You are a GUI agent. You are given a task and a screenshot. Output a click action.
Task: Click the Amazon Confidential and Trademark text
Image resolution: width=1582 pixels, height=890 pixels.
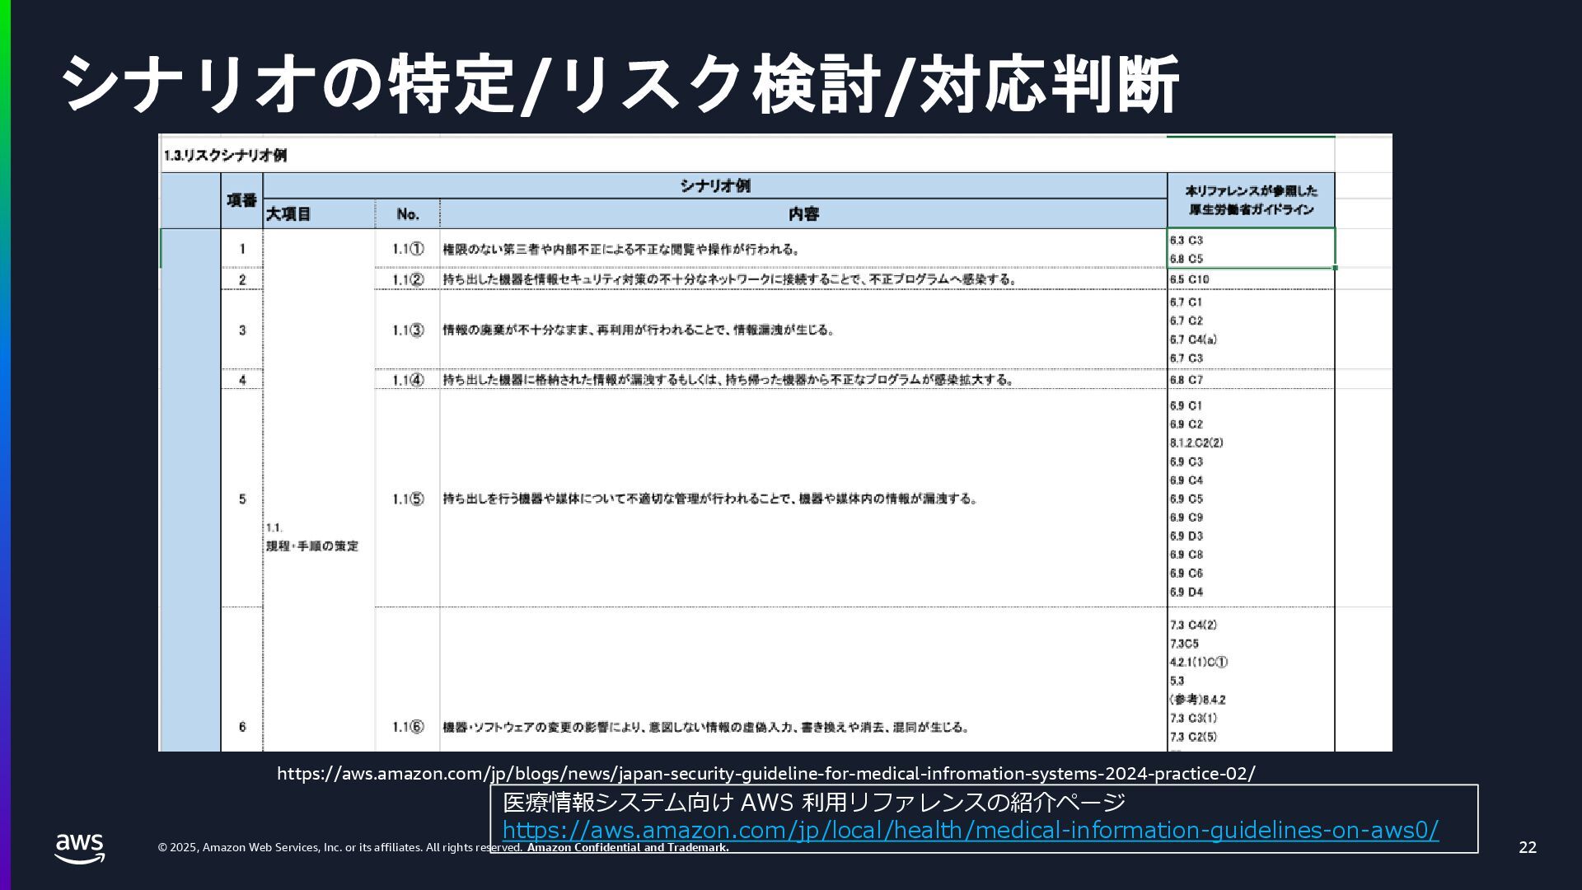tap(628, 847)
